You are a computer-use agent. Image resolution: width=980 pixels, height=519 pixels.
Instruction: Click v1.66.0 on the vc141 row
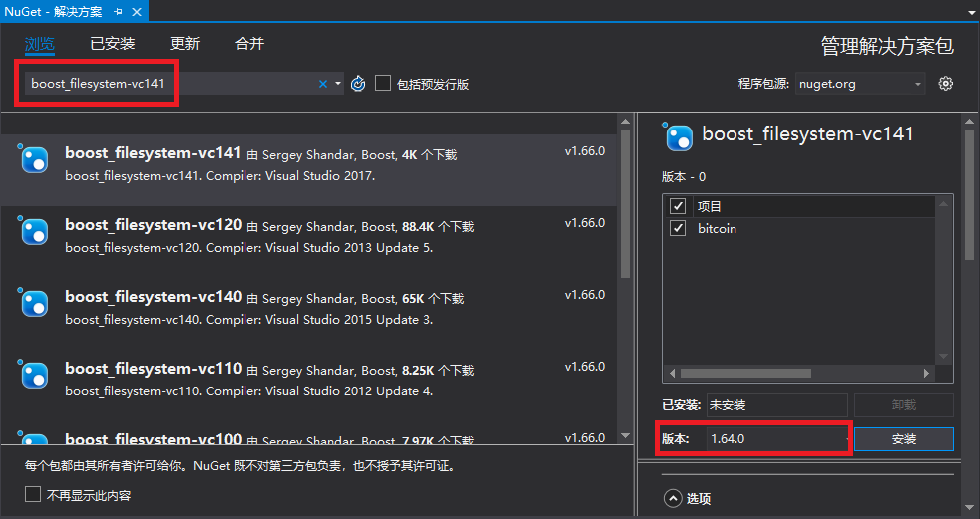point(585,151)
